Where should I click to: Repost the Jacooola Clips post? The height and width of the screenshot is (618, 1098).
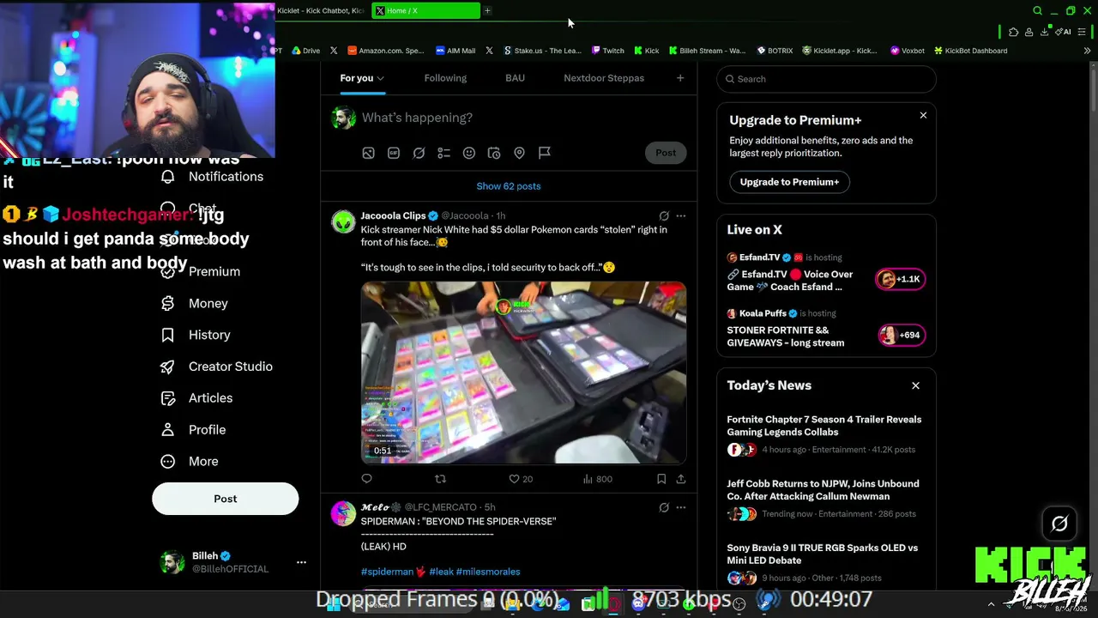(440, 479)
